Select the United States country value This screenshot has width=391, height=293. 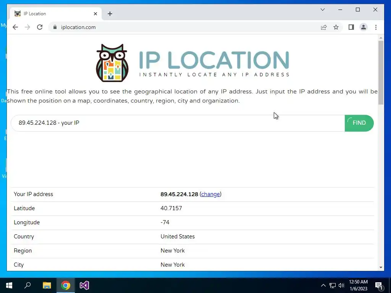178,237
